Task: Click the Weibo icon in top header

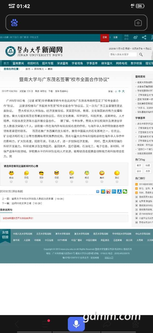Action: pos(135,37)
